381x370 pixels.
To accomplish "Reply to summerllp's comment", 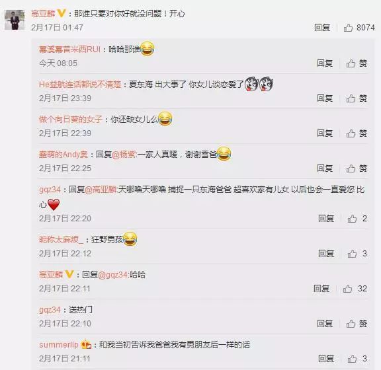I will coord(326,359).
